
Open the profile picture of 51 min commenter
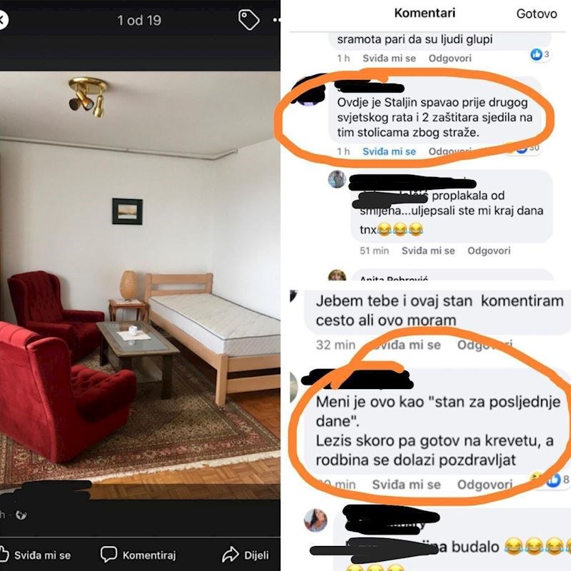[x=337, y=179]
